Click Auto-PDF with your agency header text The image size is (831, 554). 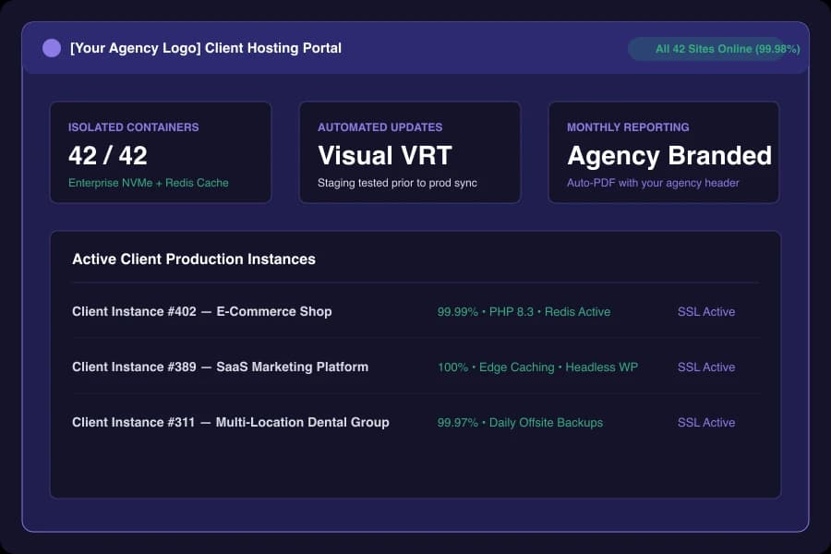(653, 183)
